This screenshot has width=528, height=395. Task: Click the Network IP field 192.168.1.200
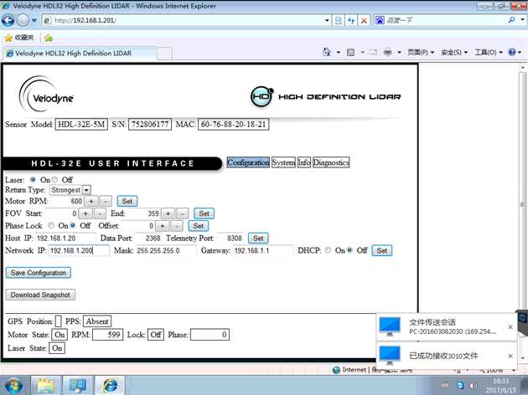pos(79,250)
